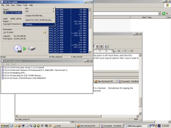
Task: Select the VTS_04_0.IFO file row
Action: 68,52
